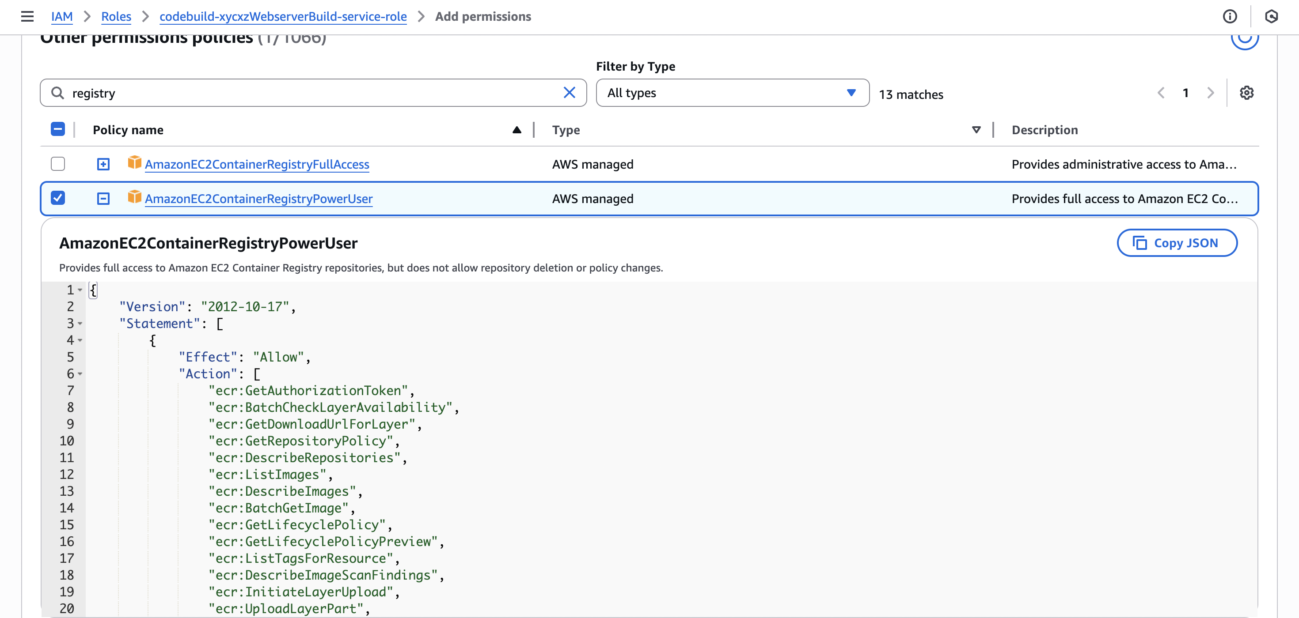1299x618 pixels.
Task: Click the Copy JSON button
Action: [1177, 243]
